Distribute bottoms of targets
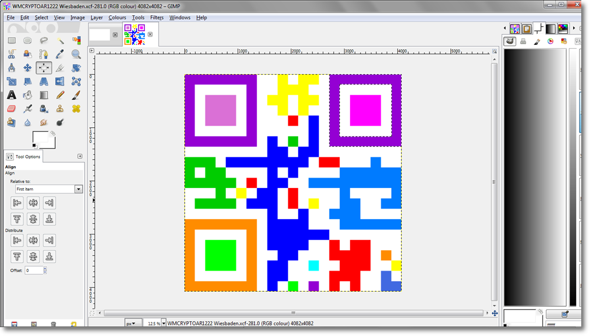Image resolution: width=590 pixels, height=336 pixels. [x=49, y=256]
